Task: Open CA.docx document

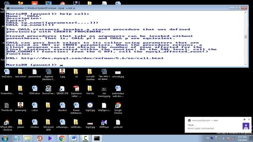Action: point(34,123)
